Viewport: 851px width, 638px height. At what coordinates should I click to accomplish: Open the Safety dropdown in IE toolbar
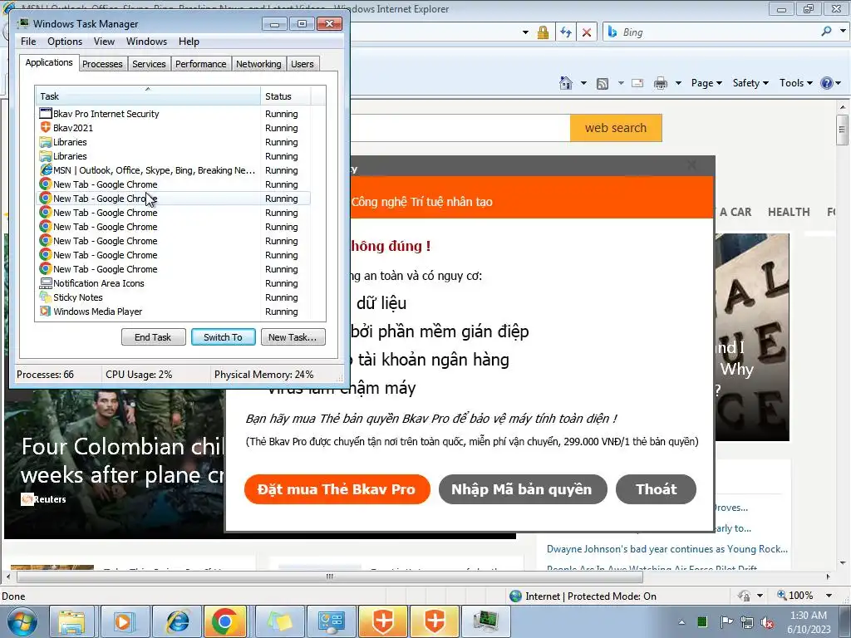coord(750,83)
